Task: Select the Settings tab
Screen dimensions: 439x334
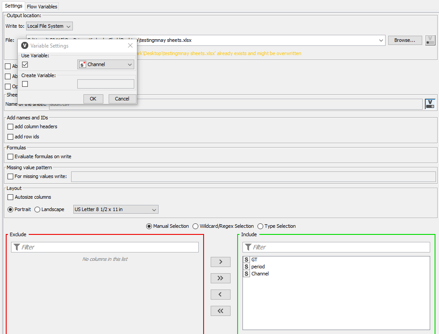Action: pos(13,6)
